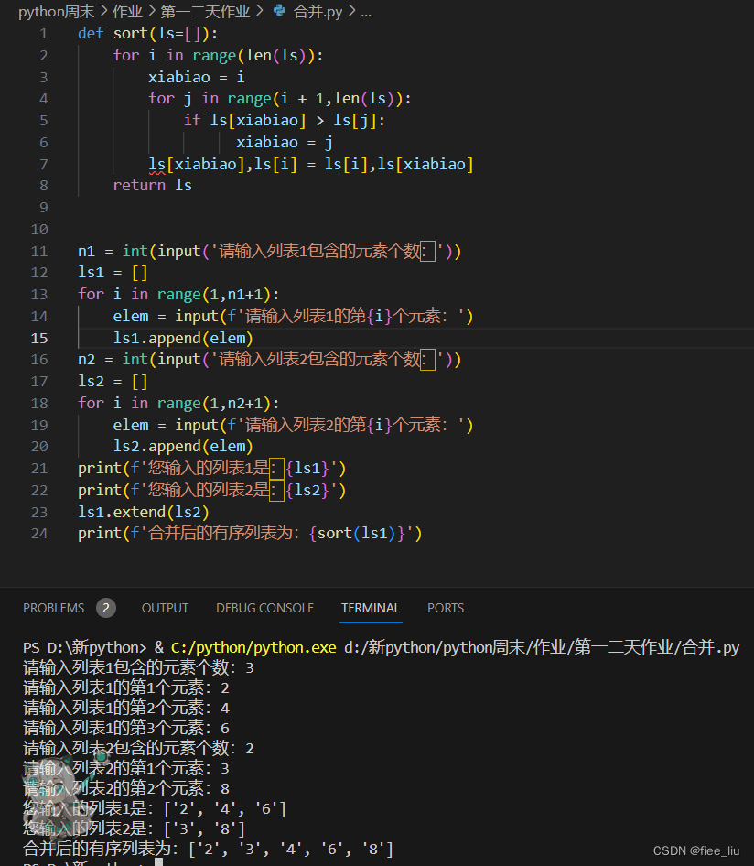
Task: Click the terminal output 合并后的有序列表为 result line
Action: (x=208, y=849)
